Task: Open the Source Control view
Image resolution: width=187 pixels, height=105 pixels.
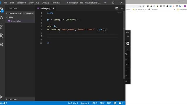Action: coord(1,27)
